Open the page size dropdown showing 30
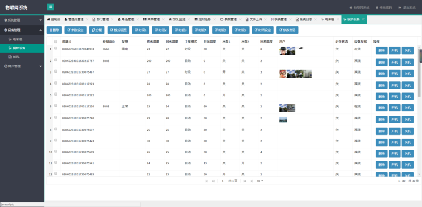Screen dimensions: 422x207 (x=260, y=181)
